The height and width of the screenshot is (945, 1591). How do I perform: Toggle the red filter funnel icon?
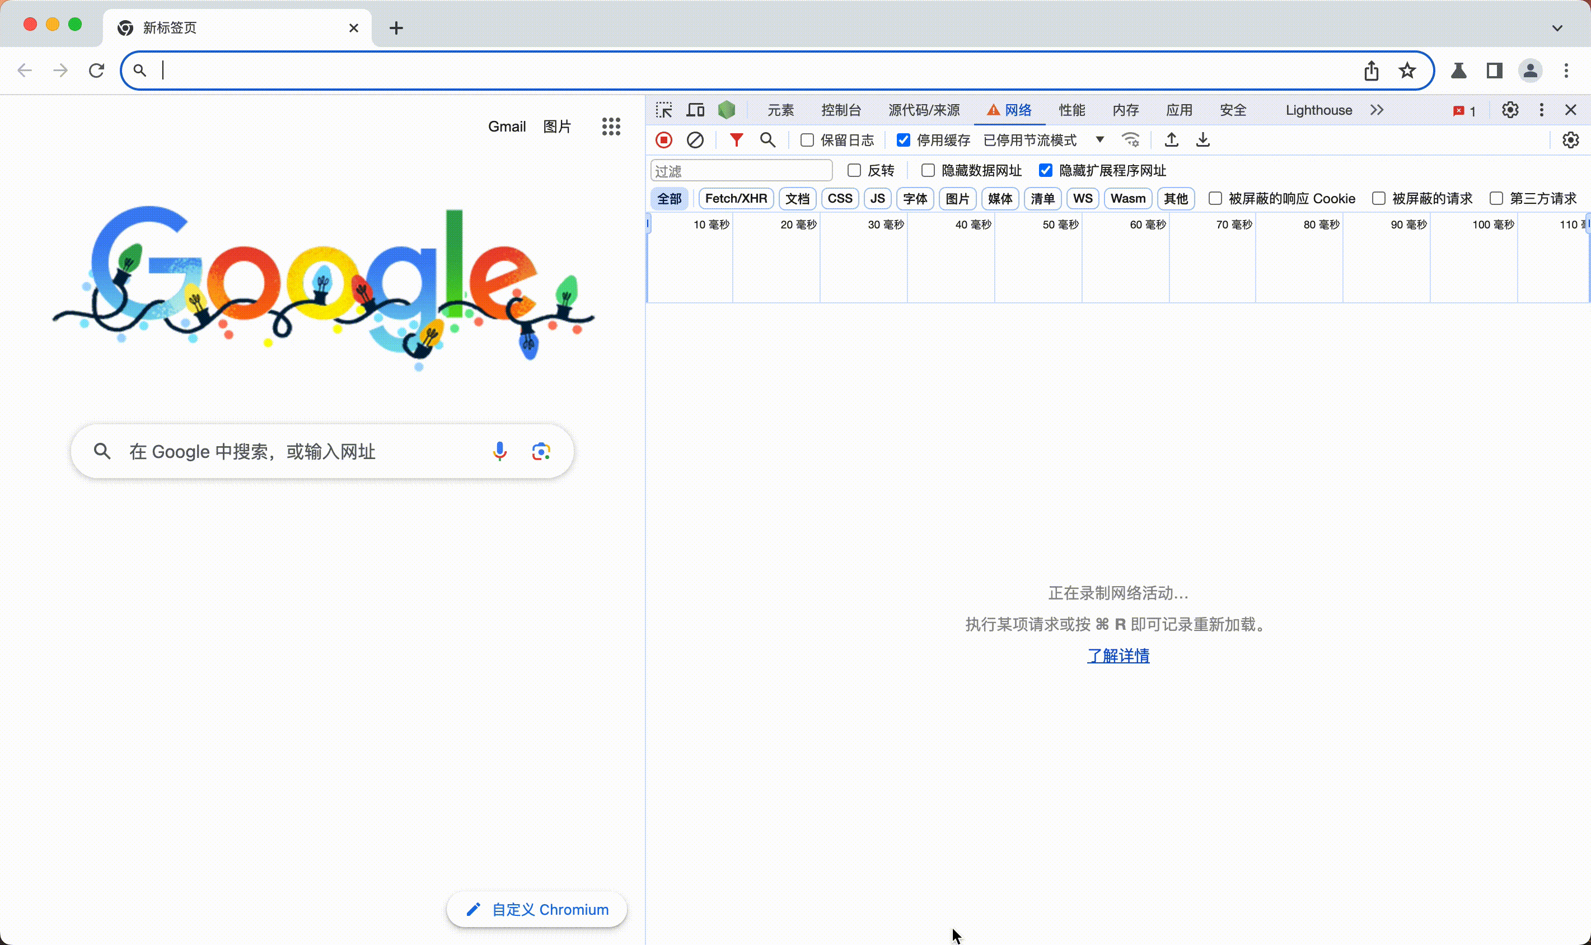pos(737,140)
